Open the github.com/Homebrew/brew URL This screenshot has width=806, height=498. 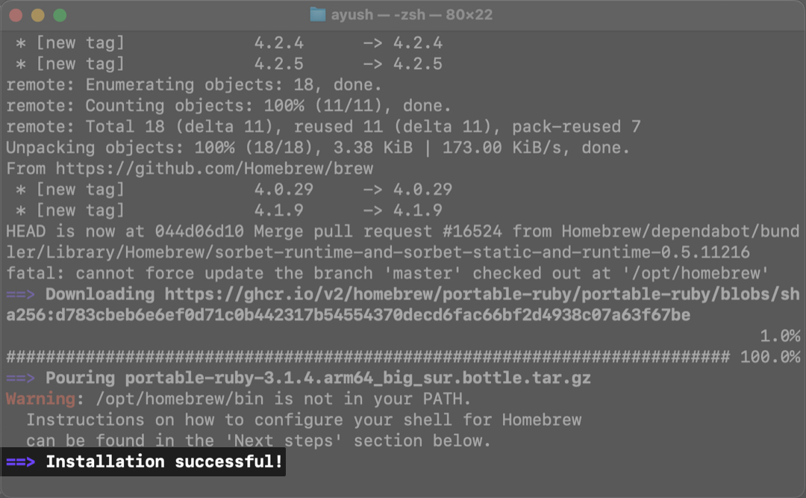[x=214, y=169]
